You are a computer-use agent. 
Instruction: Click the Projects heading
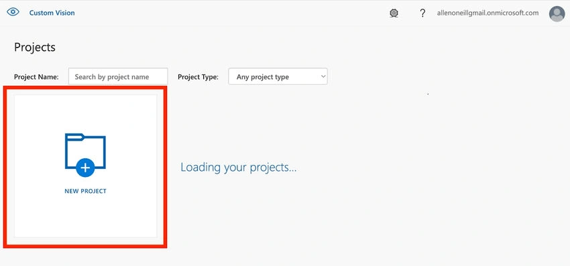tap(35, 48)
